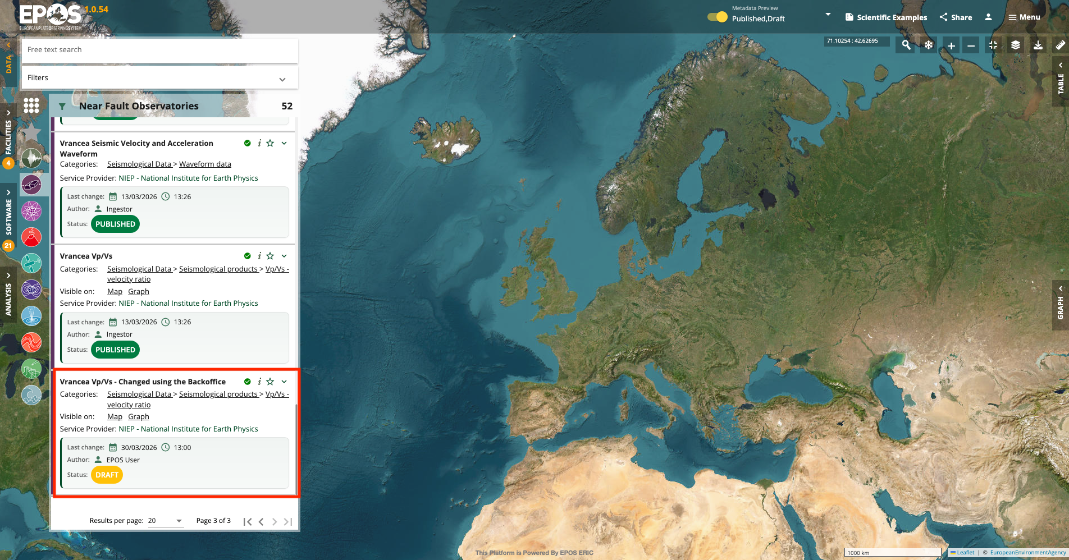Screen dimensions: 1069x560
Task: Expand the Vrancea Vp/Vs Backoffice entry
Action: 284,382
